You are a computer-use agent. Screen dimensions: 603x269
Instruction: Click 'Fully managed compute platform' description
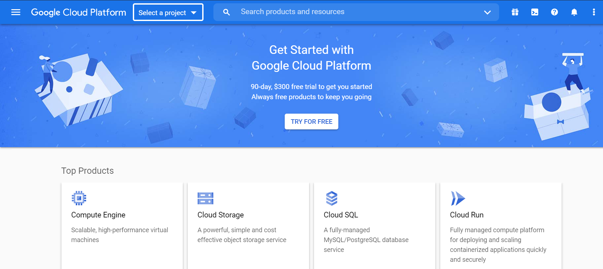click(498, 245)
